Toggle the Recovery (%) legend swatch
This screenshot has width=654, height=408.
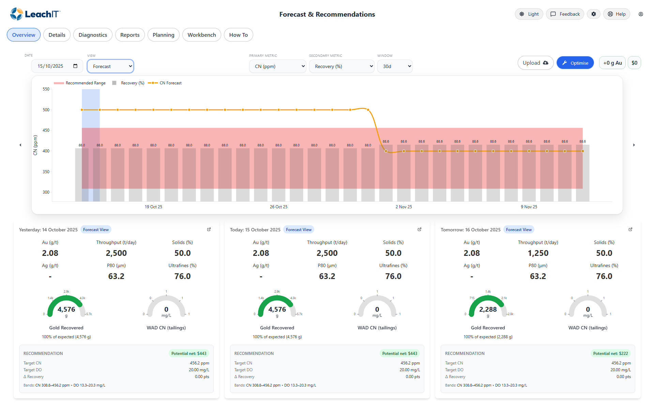115,83
